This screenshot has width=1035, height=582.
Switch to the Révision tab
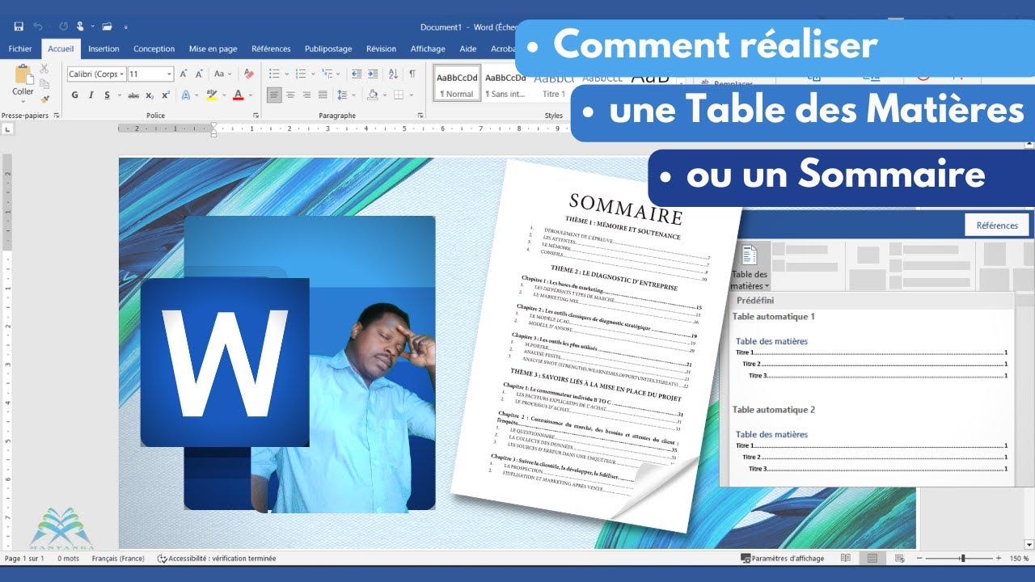click(x=381, y=48)
